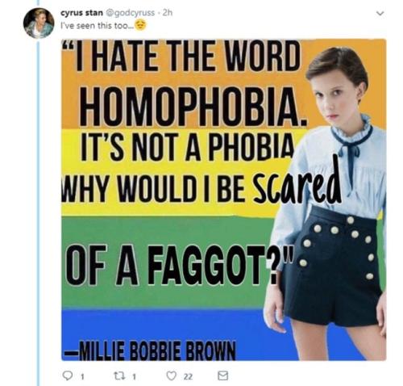403x386 pixels.
Task: Open cyrus stan's profile avatar
Action: click(39, 23)
